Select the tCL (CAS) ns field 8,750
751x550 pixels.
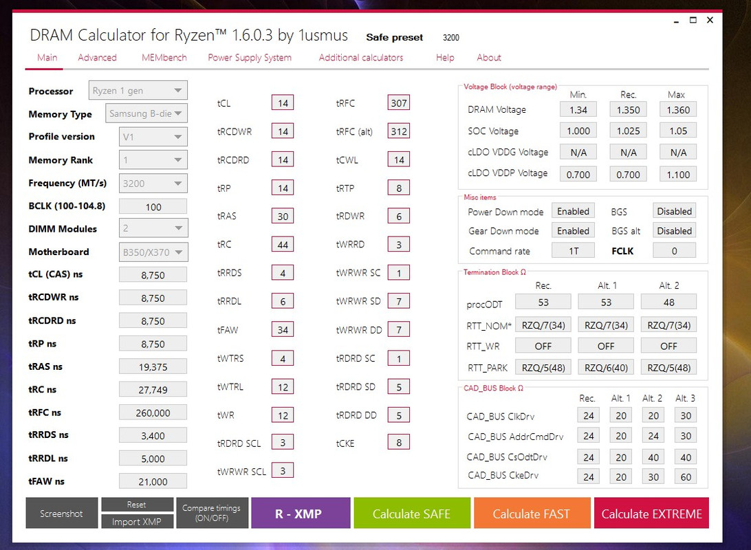tap(153, 275)
